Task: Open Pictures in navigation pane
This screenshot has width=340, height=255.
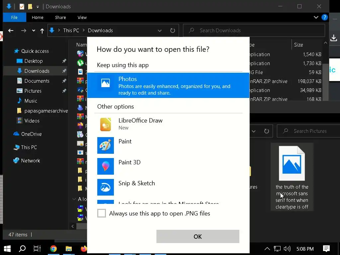Action: click(x=33, y=91)
